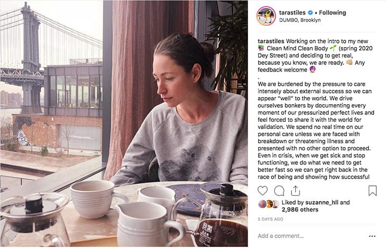The image size is (386, 248).
Task: Like the post with the heart icon
Action: tap(262, 191)
